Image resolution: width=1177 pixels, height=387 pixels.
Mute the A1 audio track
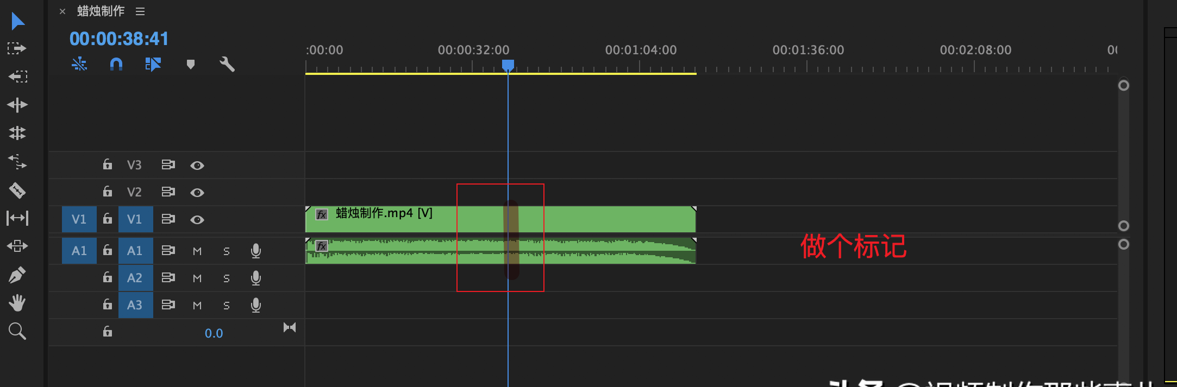197,251
